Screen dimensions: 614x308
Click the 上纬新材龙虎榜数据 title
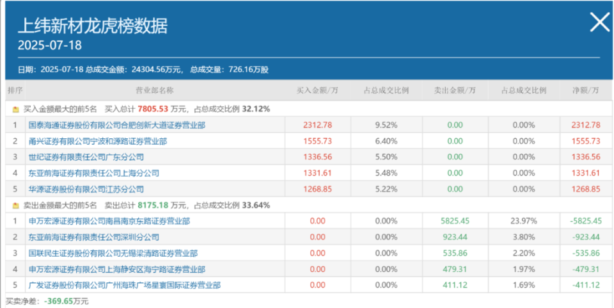[92, 26]
